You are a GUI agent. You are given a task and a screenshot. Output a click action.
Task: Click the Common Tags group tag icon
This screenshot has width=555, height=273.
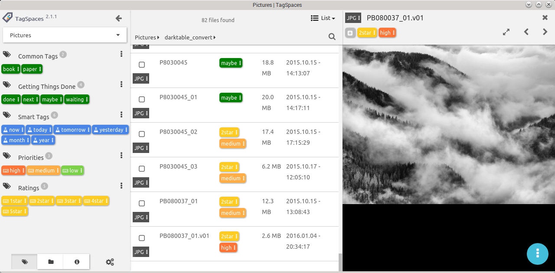click(7, 54)
